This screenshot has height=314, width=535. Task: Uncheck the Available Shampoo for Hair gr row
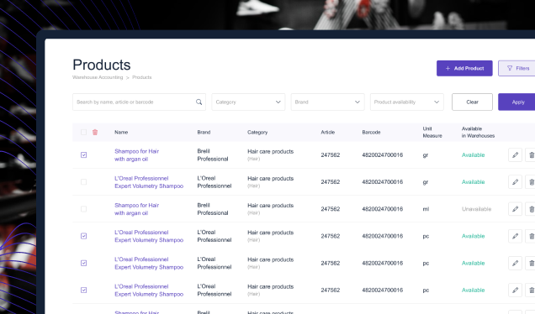coord(83,155)
